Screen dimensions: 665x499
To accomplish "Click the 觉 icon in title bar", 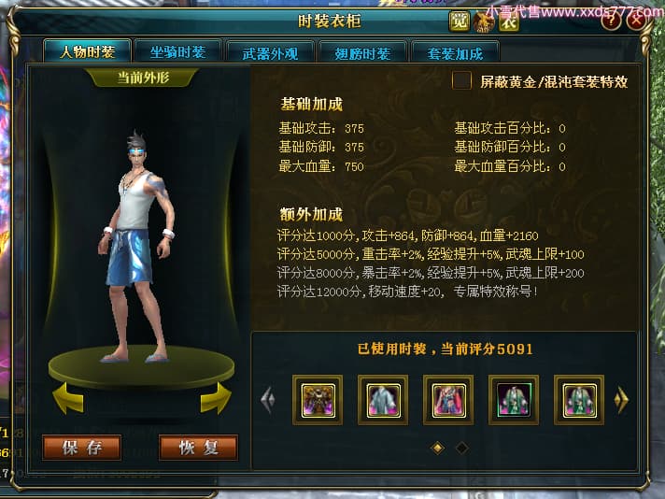I will (460, 21).
